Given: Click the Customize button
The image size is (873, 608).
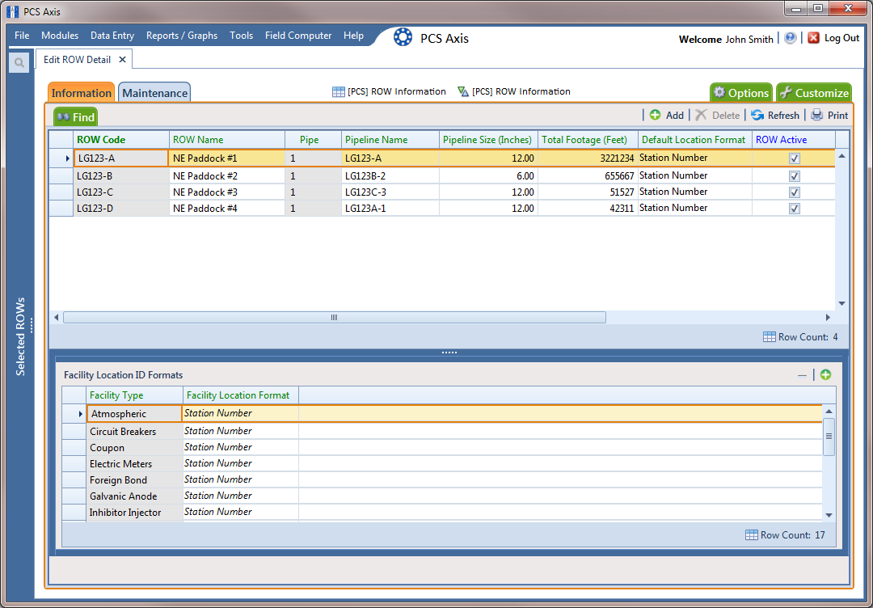Looking at the screenshot, I should pos(814,93).
